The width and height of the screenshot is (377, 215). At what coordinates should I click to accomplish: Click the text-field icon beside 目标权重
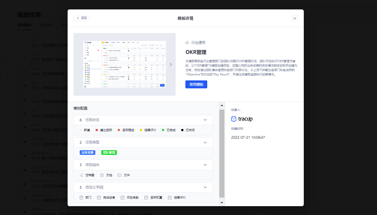click(146, 198)
